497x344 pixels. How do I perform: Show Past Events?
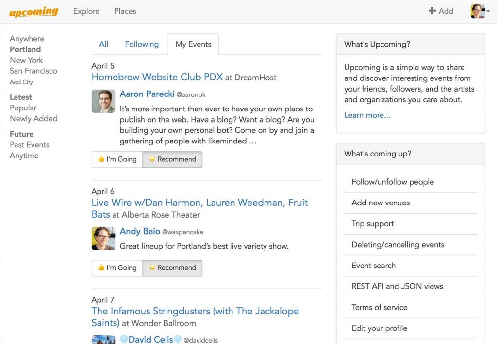30,145
